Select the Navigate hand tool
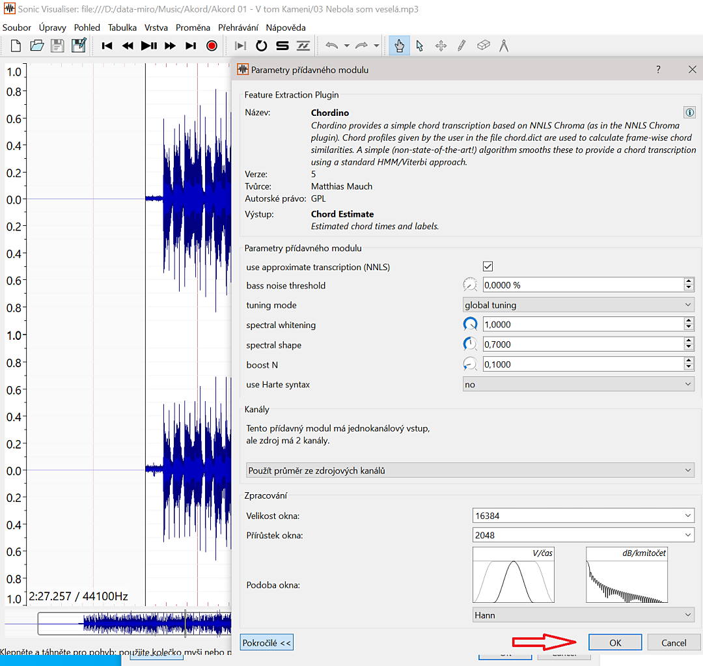The image size is (703, 666). [400, 46]
